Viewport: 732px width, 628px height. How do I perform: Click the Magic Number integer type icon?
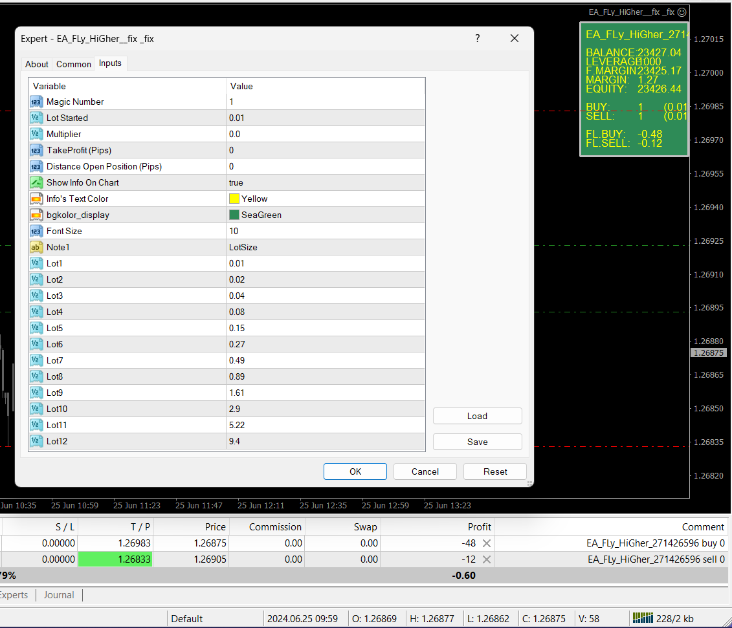click(36, 102)
